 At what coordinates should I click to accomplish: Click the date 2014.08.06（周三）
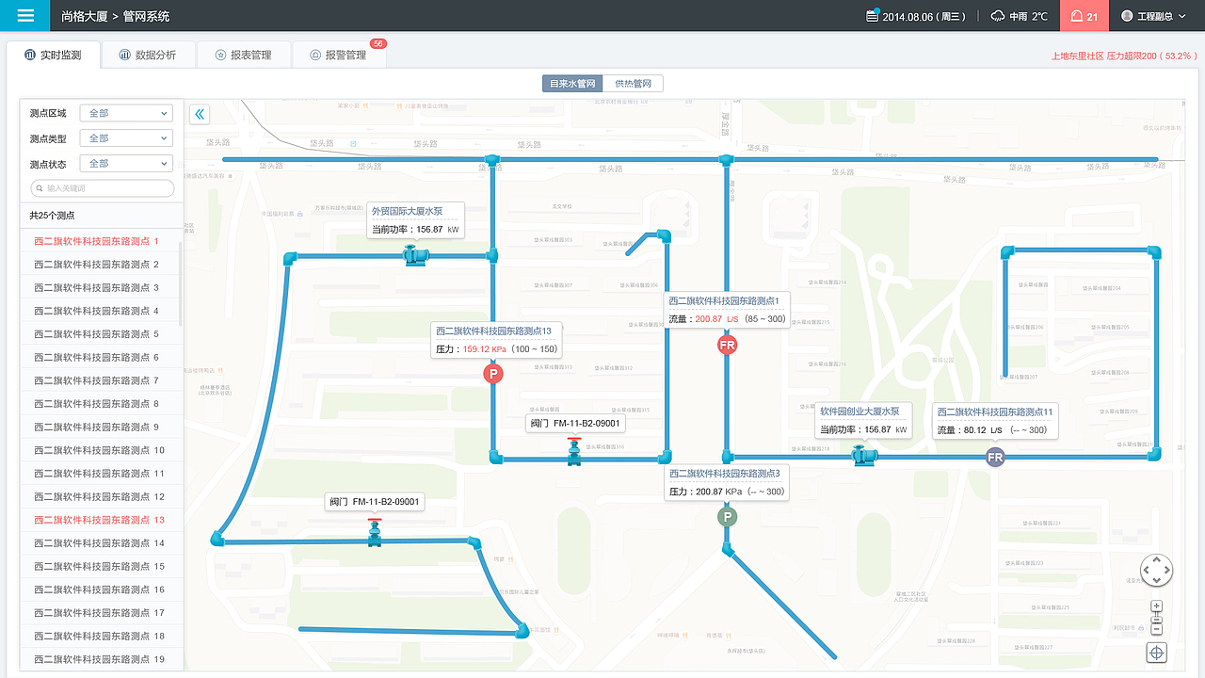[x=924, y=16]
